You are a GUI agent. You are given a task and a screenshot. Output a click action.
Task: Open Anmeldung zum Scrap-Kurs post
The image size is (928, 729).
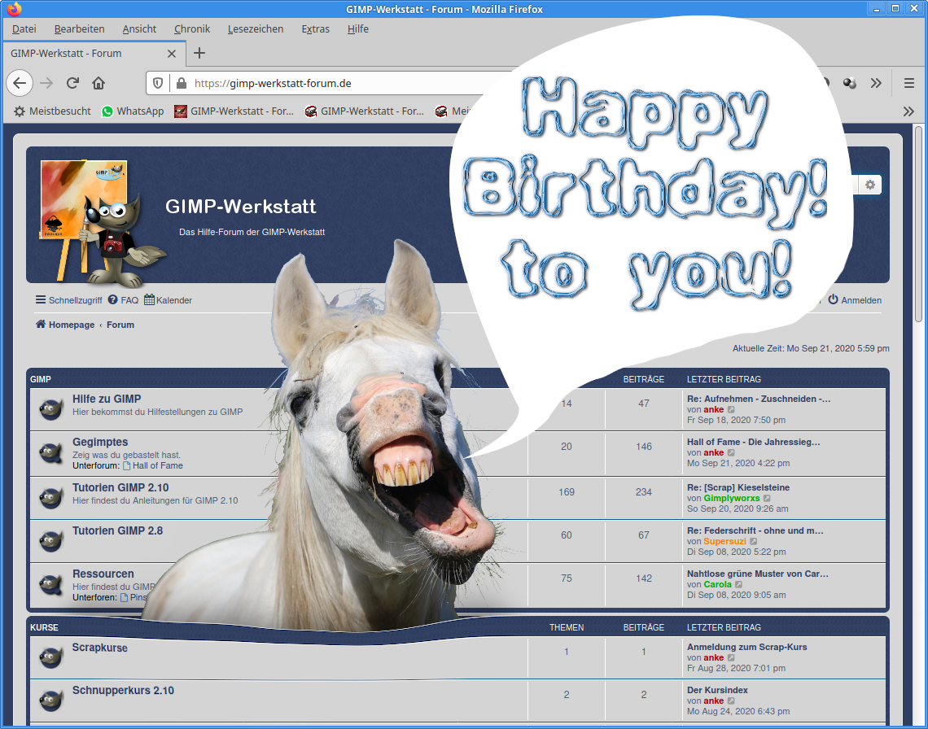tap(747, 648)
